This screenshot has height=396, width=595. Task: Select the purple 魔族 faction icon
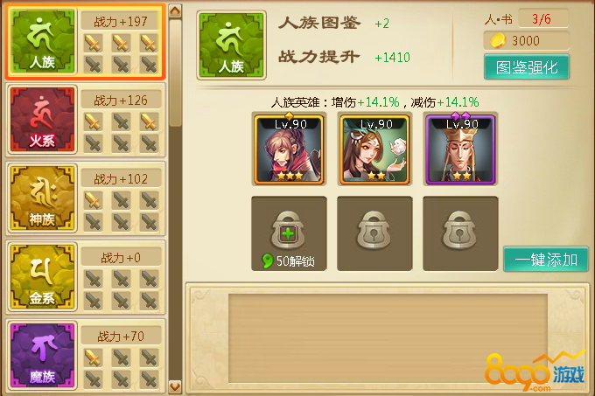tap(43, 356)
